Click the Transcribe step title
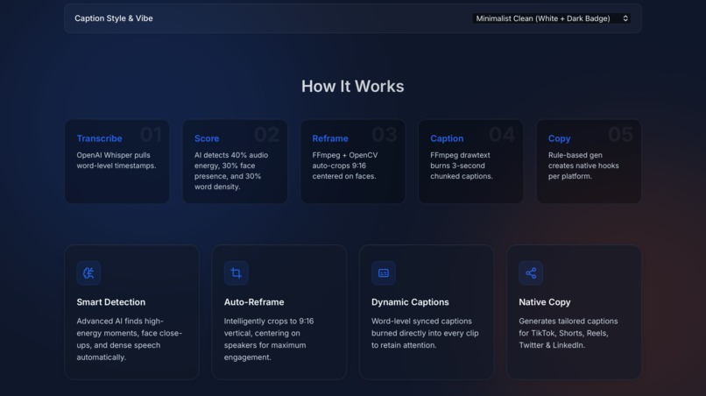706x396 pixels. click(x=99, y=138)
